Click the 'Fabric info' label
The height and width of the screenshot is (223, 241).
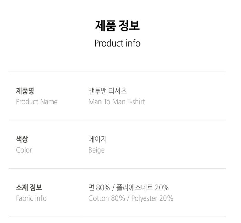coord(31,198)
